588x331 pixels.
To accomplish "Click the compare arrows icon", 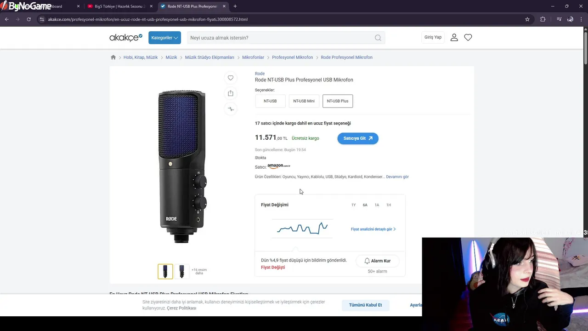I will 231,109.
